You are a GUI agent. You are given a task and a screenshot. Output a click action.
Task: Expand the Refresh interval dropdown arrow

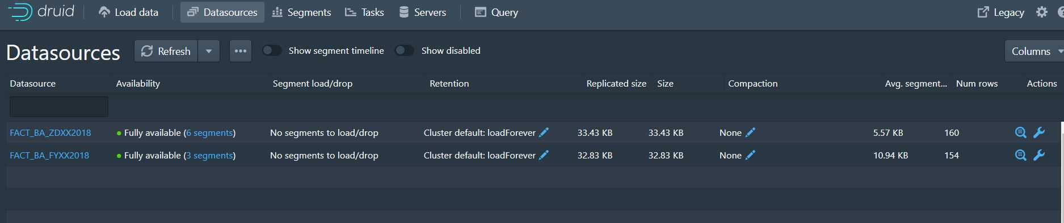point(209,51)
